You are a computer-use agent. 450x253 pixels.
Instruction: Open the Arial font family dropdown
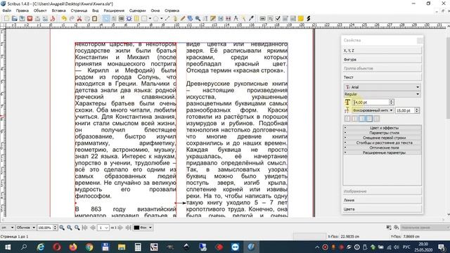point(382,87)
